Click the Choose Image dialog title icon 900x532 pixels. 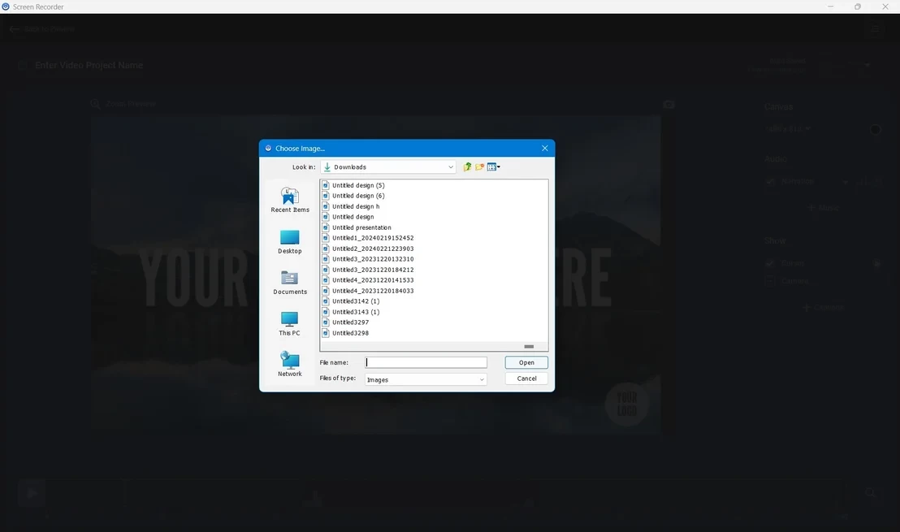tap(268, 148)
